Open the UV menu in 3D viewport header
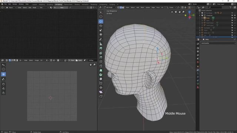 (162, 7)
